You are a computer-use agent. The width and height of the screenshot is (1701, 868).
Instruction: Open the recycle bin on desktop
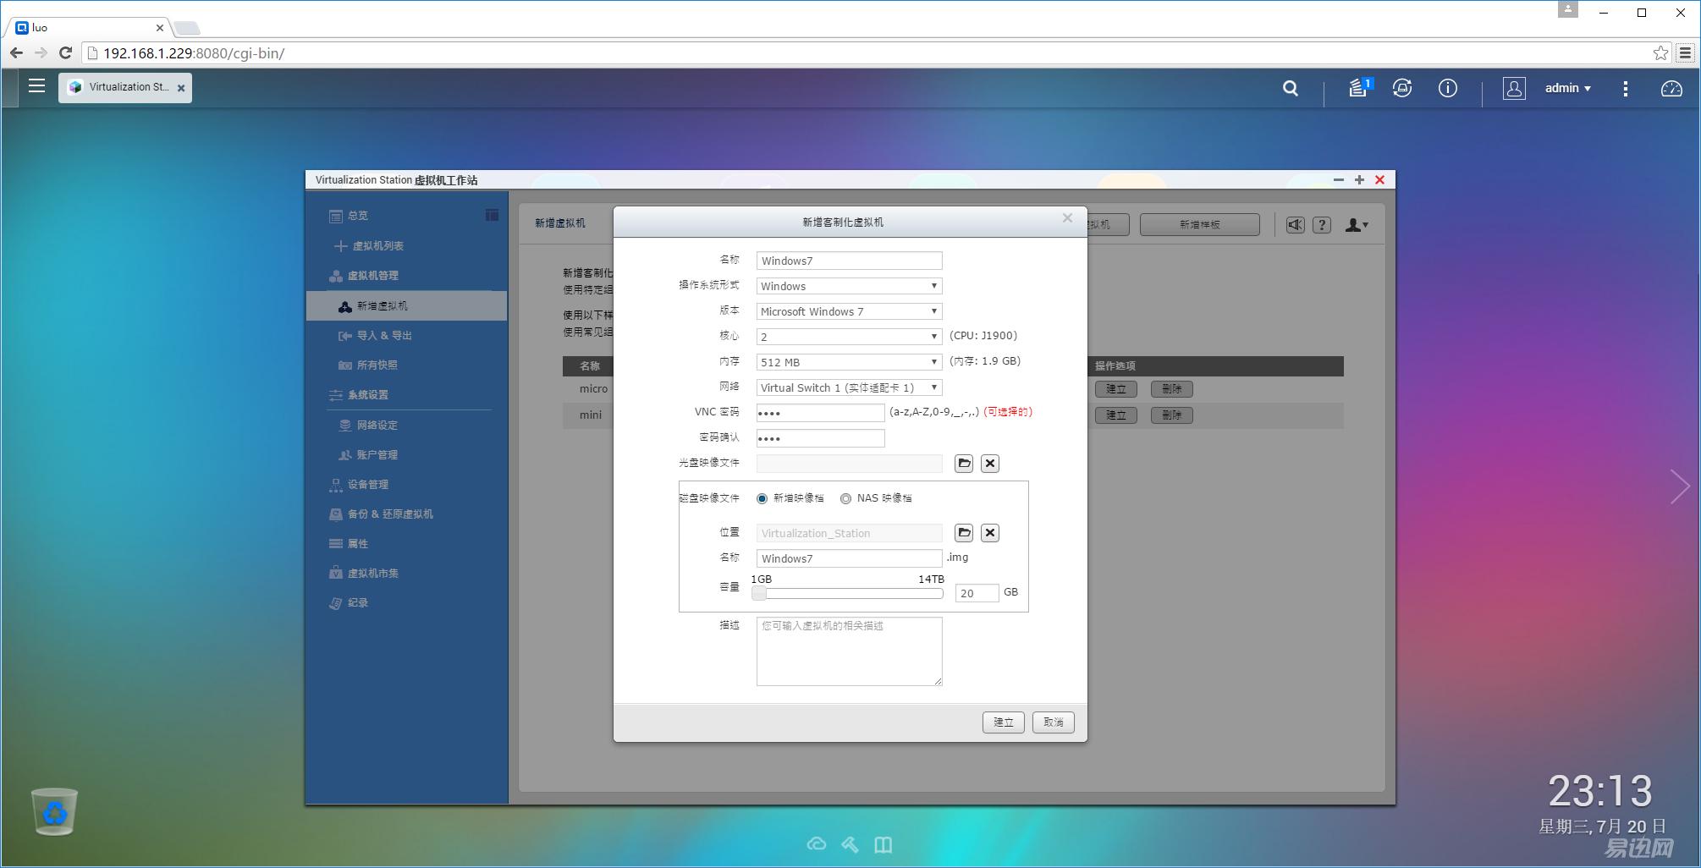pos(54,812)
